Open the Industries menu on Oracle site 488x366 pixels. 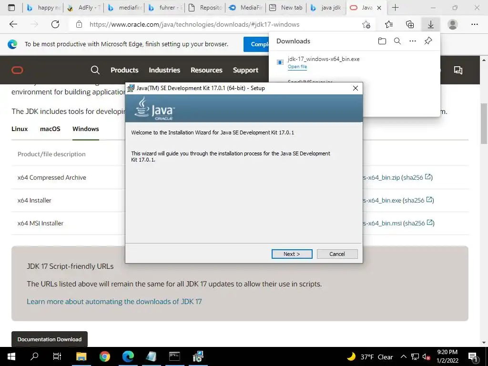click(x=164, y=70)
